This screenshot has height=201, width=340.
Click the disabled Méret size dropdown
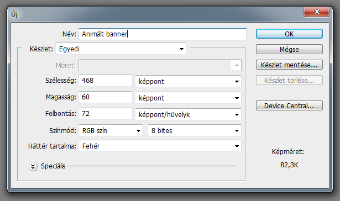click(x=160, y=65)
